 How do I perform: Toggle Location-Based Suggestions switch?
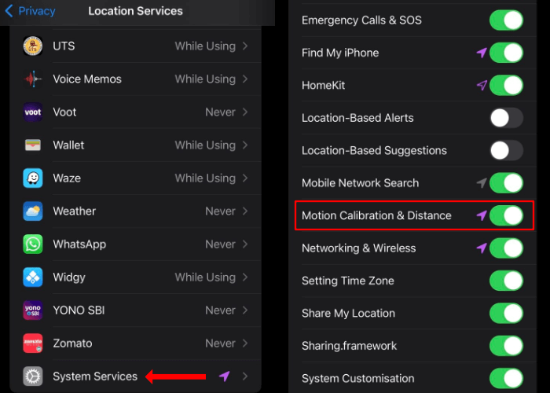pyautogui.click(x=506, y=150)
